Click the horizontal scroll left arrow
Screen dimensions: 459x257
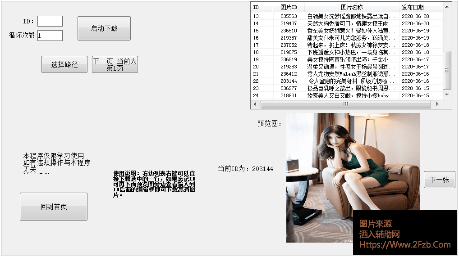[x=255, y=104]
